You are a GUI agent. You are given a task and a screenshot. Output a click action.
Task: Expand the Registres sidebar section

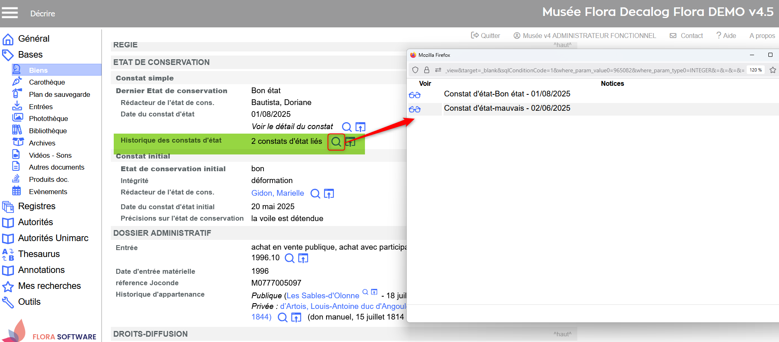(36, 206)
